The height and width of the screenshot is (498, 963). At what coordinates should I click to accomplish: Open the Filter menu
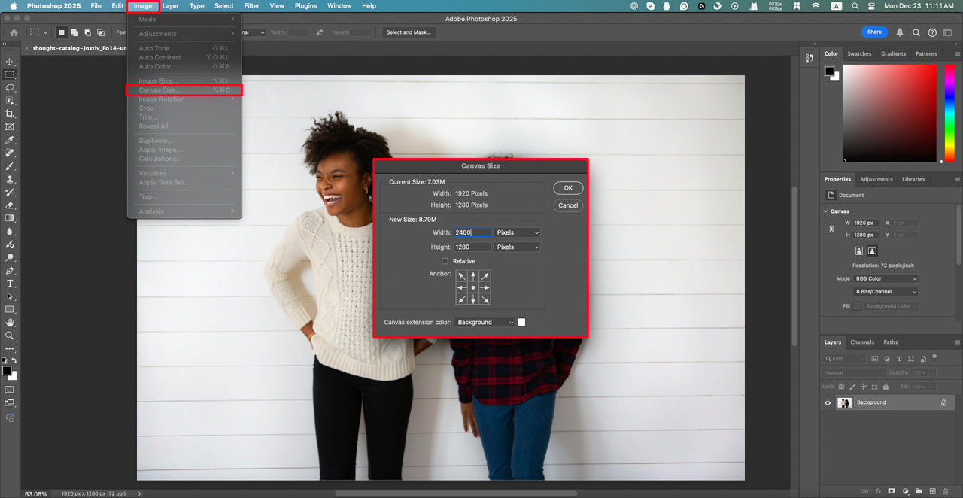point(252,6)
